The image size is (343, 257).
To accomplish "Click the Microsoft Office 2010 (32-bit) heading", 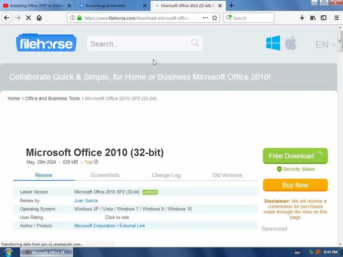I will point(95,152).
